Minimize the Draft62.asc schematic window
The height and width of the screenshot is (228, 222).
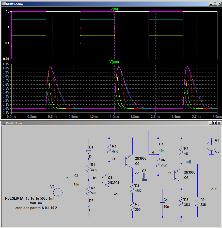[210, 123]
